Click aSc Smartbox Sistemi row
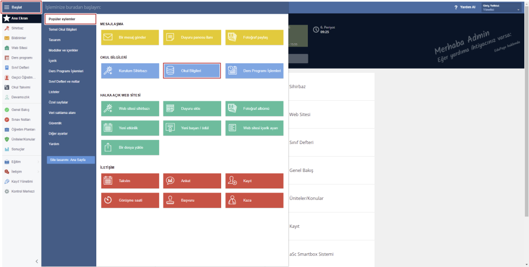Image resolution: width=529 pixels, height=267 pixels. [x=332, y=254]
